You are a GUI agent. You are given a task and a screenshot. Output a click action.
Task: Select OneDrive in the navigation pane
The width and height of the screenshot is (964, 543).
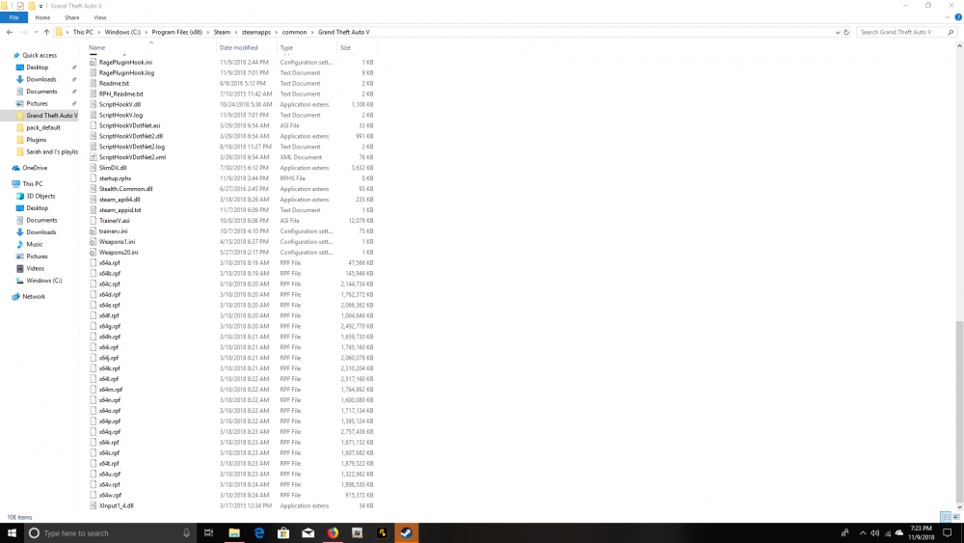point(35,168)
